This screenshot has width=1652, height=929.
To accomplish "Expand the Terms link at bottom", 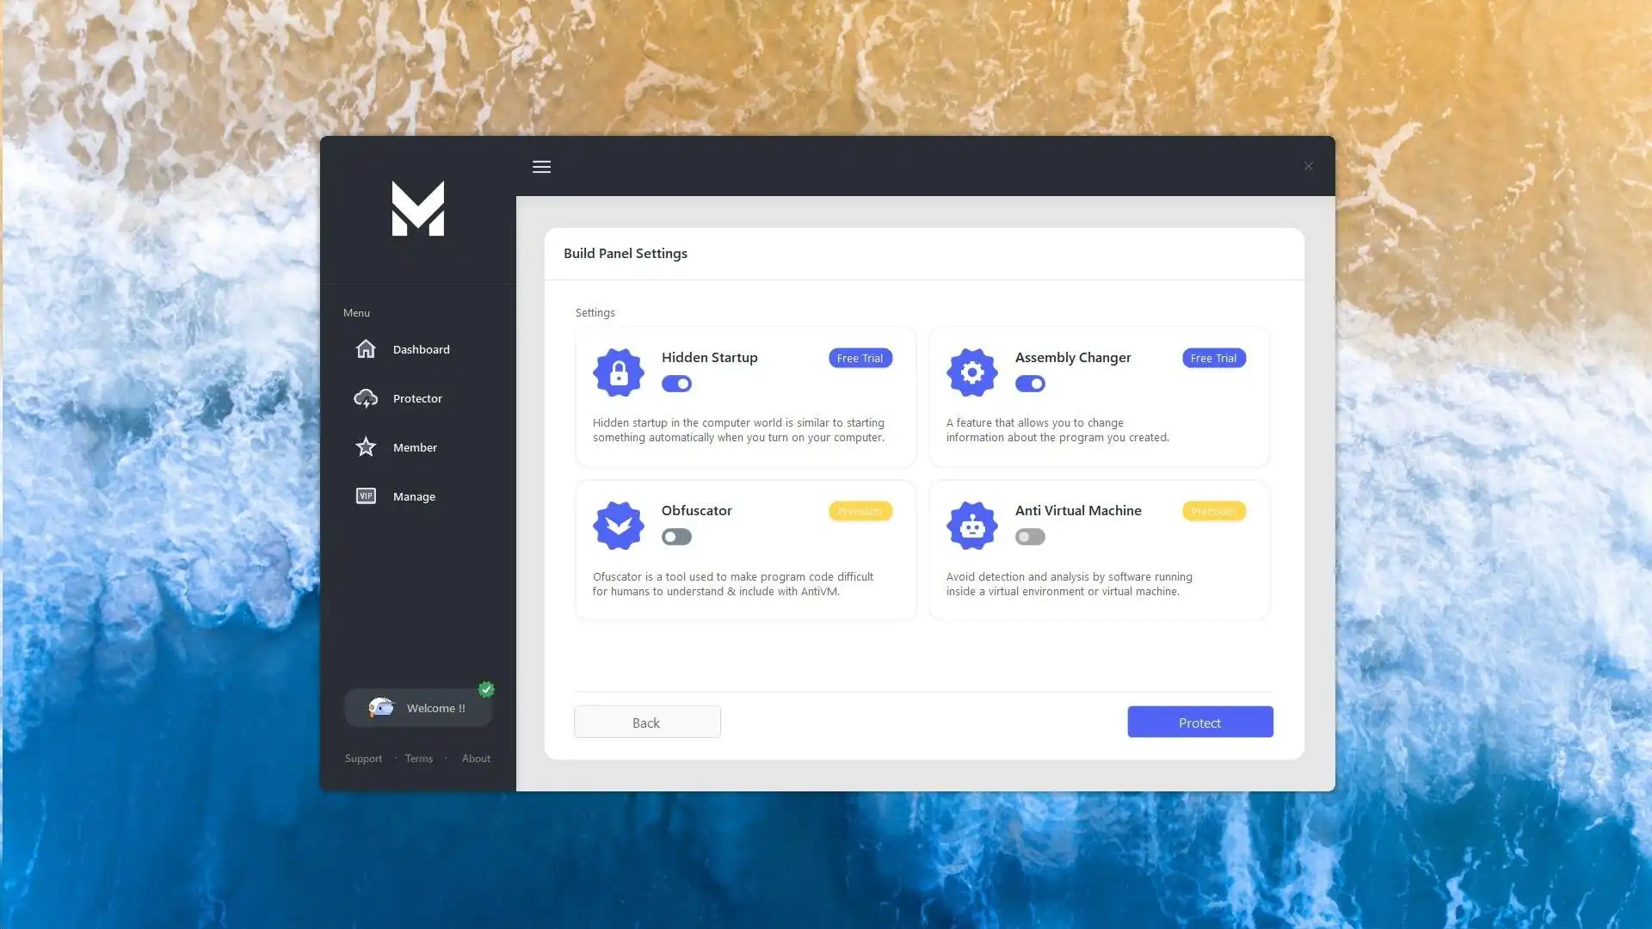I will (419, 758).
